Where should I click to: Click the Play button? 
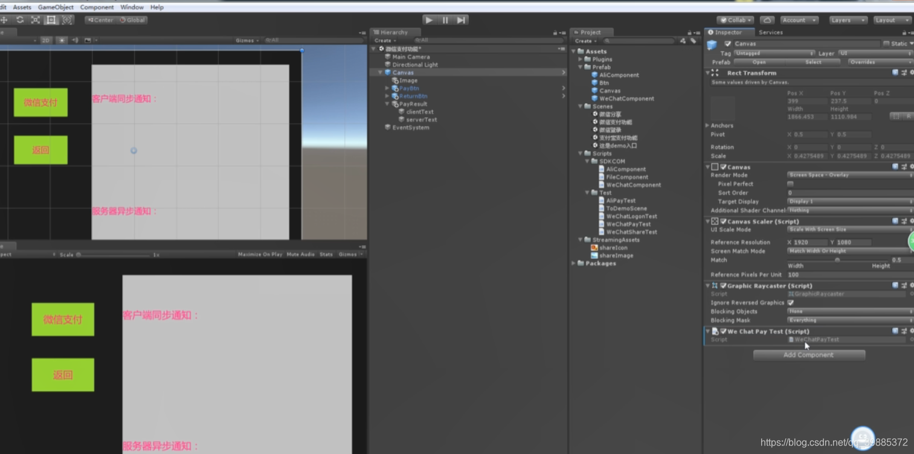point(429,20)
